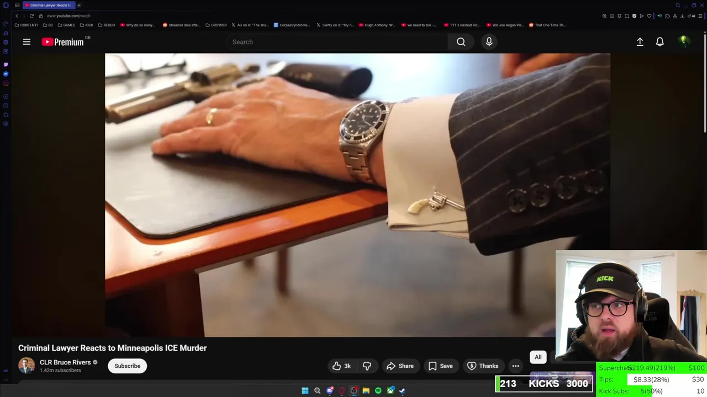
Task: Open CLR Bruce Rivers channel name
Action: (65, 362)
